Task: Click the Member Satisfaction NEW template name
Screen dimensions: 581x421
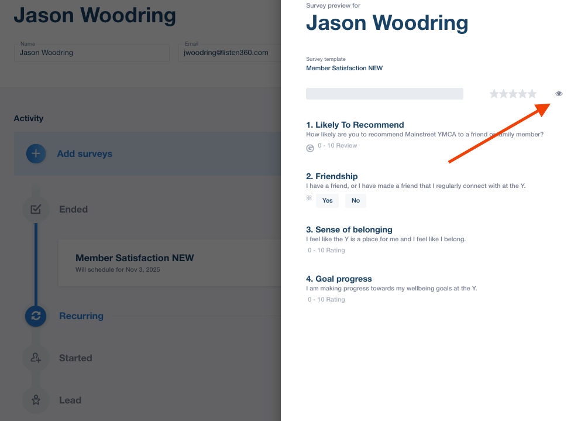Action: pos(344,68)
